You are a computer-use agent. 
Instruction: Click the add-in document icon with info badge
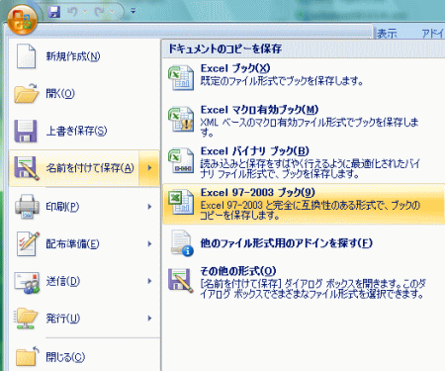tap(182, 243)
